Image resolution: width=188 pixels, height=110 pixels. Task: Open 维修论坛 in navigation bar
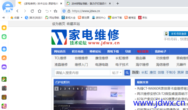tap(95, 52)
